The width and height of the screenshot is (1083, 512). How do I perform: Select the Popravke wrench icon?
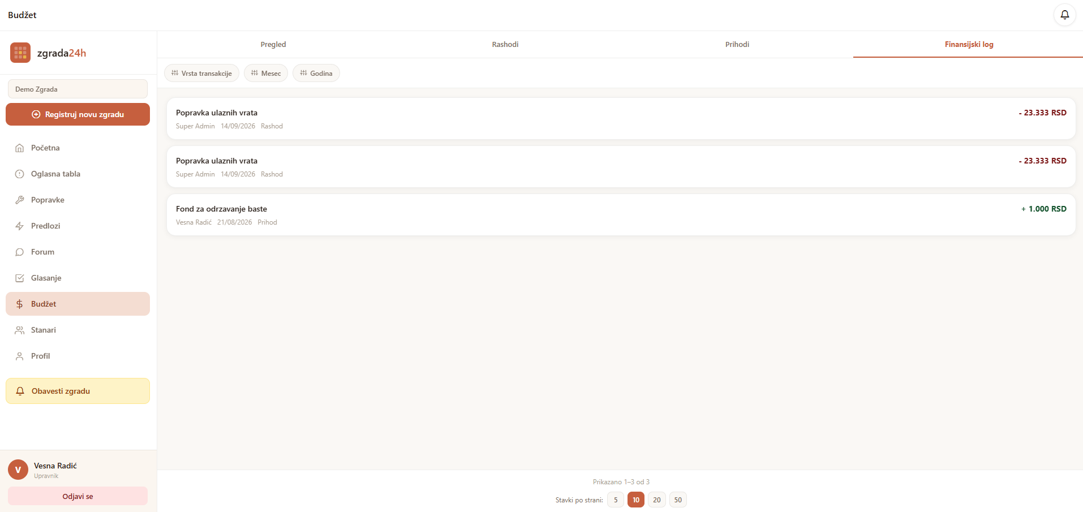[20, 200]
